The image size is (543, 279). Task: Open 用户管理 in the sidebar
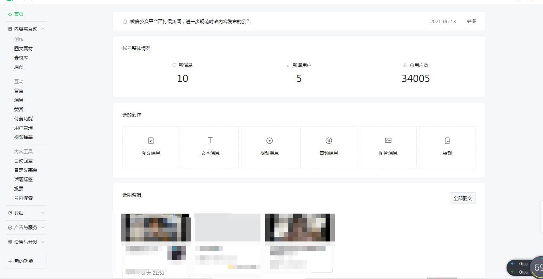(24, 128)
